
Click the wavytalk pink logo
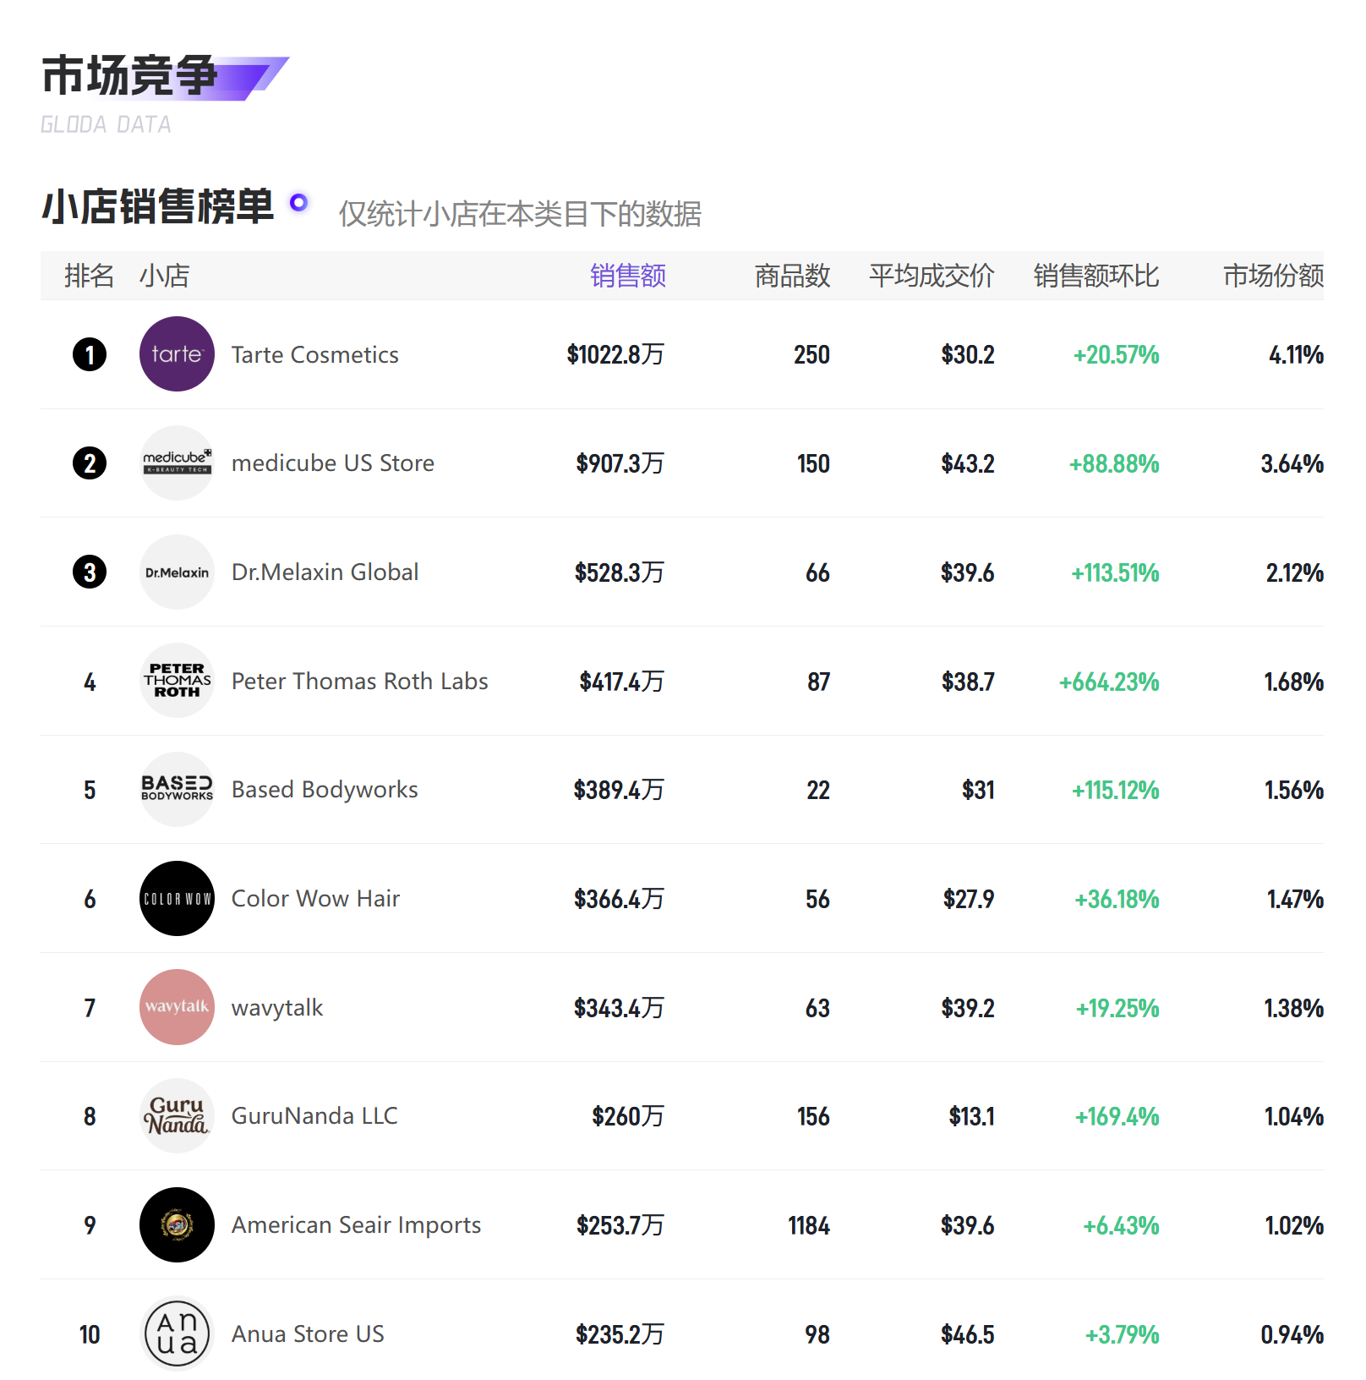(177, 1007)
